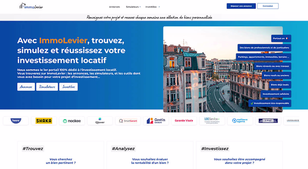This screenshot has height=169, width=308.
Task: Click the Simulateurs hero button
Action: [47, 87]
